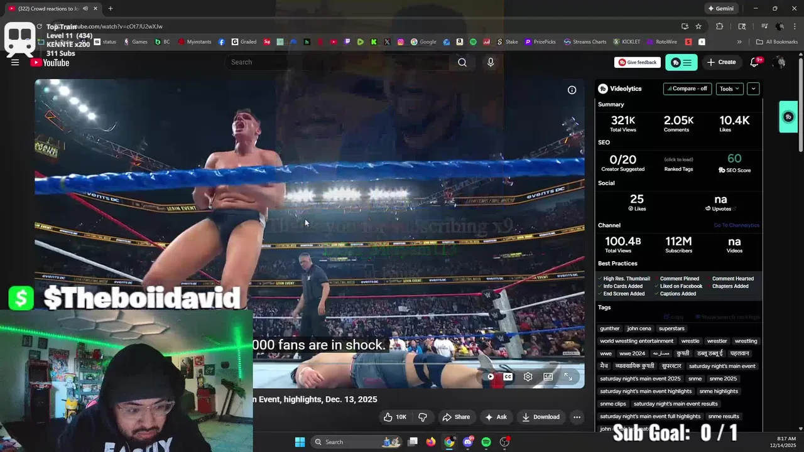The width and height of the screenshot is (804, 452).
Task: Select the 'snme results' tag chip
Action: pos(724,416)
